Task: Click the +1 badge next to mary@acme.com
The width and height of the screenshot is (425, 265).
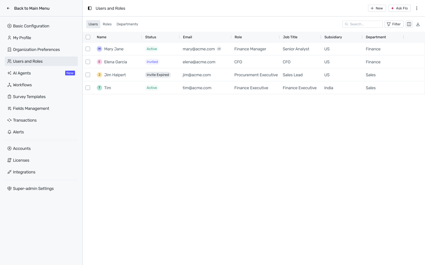Action: point(219,49)
